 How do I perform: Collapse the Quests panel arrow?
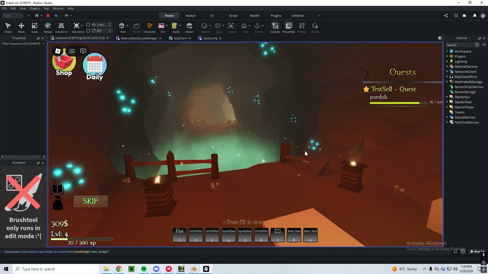(x=366, y=73)
